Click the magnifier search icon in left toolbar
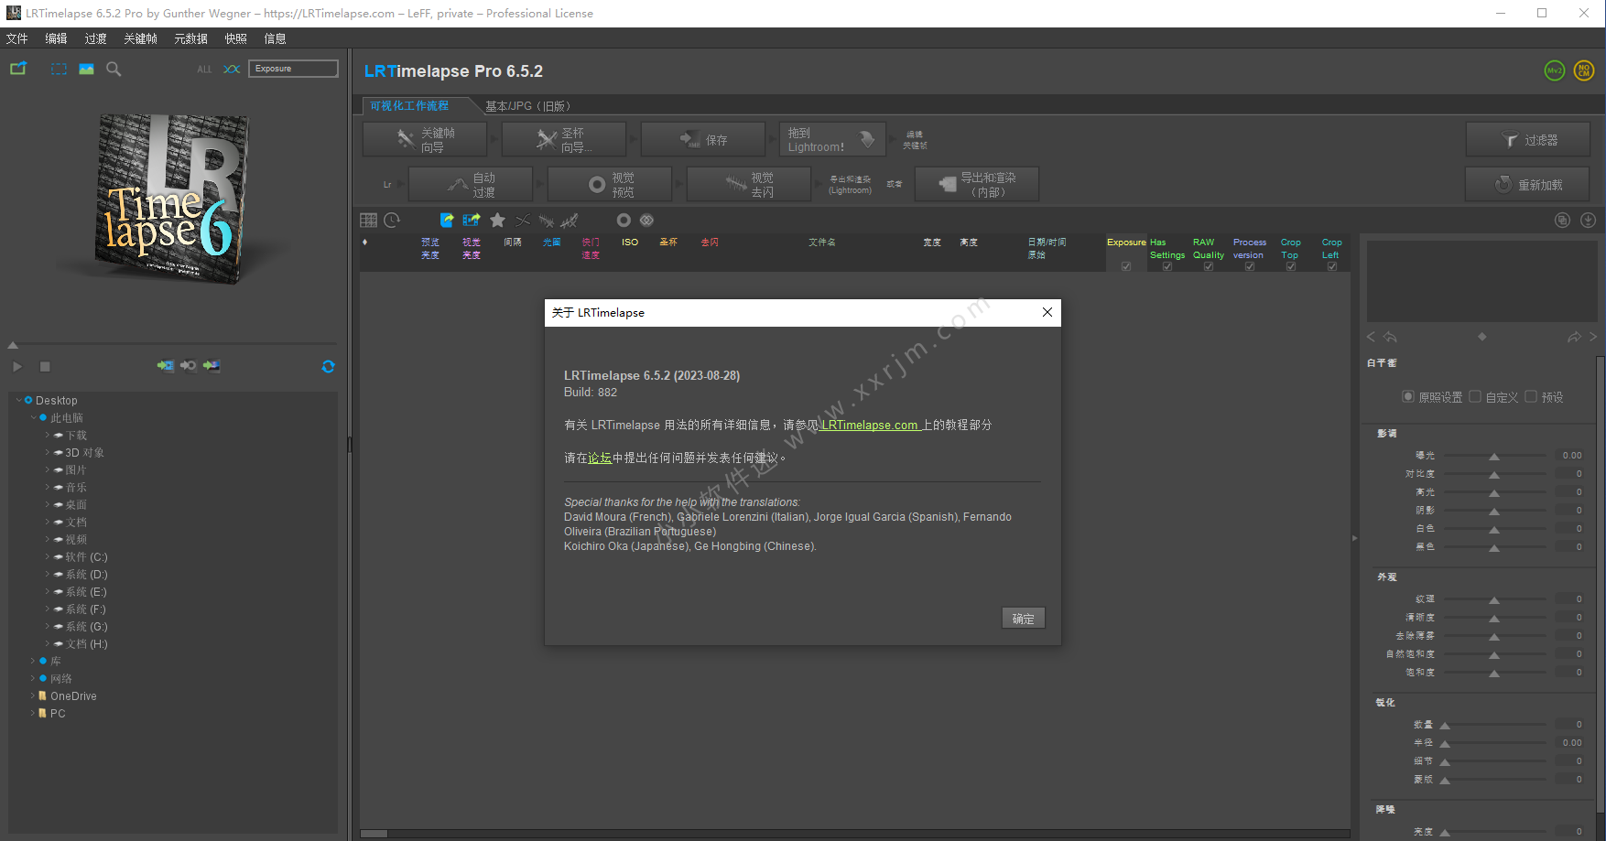 pyautogui.click(x=114, y=70)
